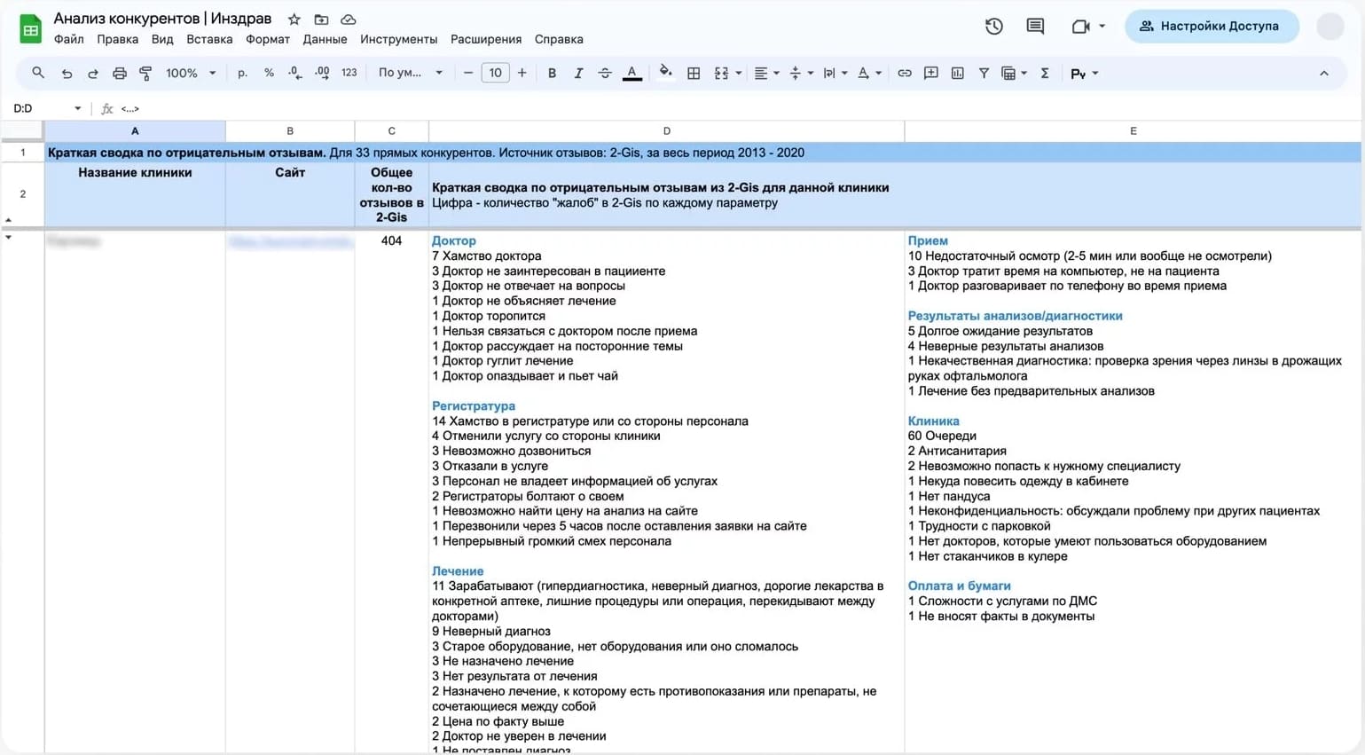Toggle italic formatting
Screen dimensions: 1365x755
578,74
